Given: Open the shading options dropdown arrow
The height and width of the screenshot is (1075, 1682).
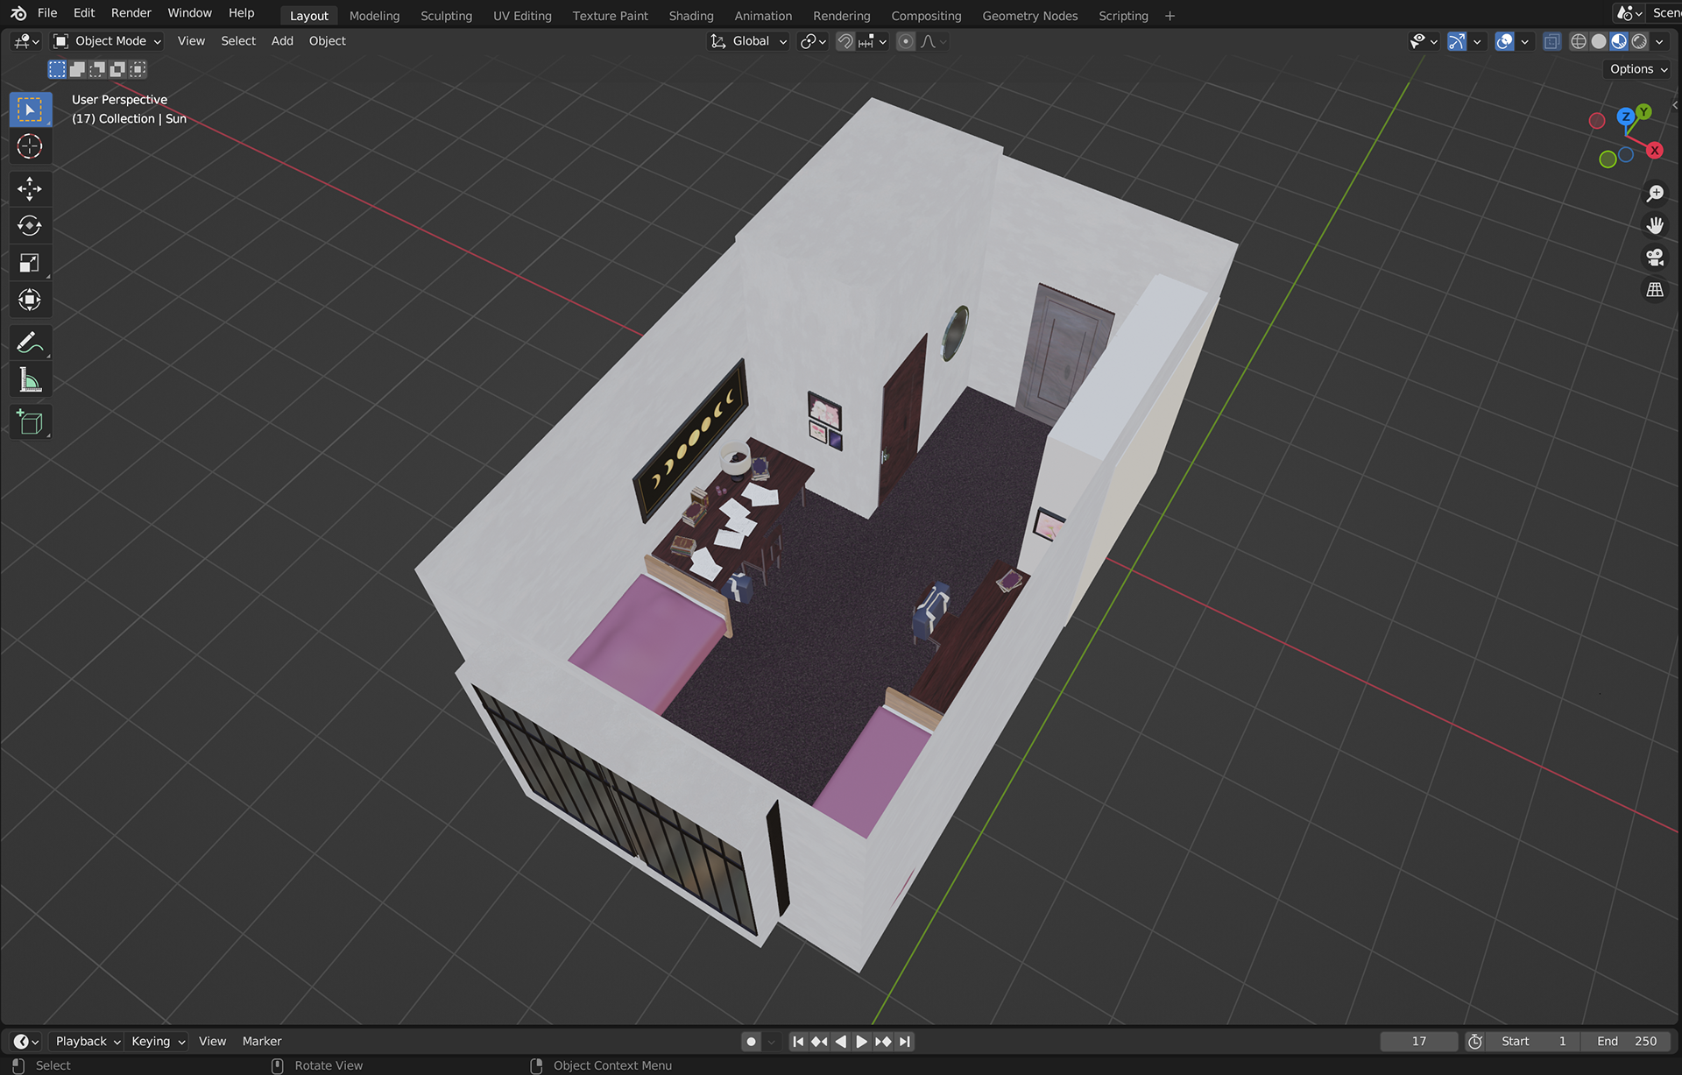Looking at the screenshot, I should pyautogui.click(x=1659, y=41).
